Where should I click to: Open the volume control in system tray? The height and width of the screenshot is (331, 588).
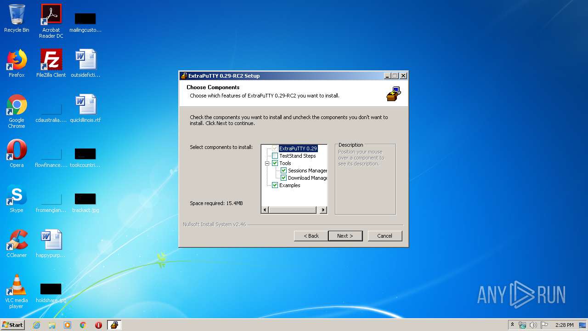533,325
